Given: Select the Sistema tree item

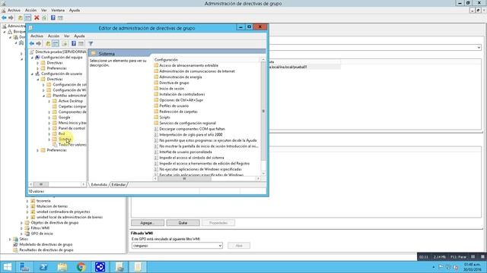Looking at the screenshot, I should pos(65,140).
